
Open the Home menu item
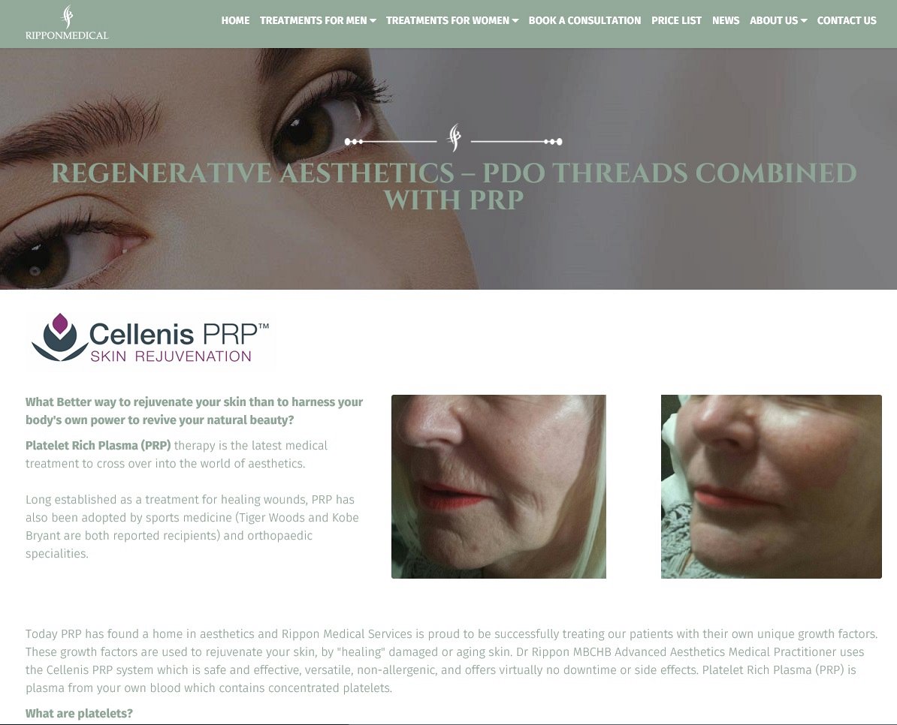pos(235,20)
